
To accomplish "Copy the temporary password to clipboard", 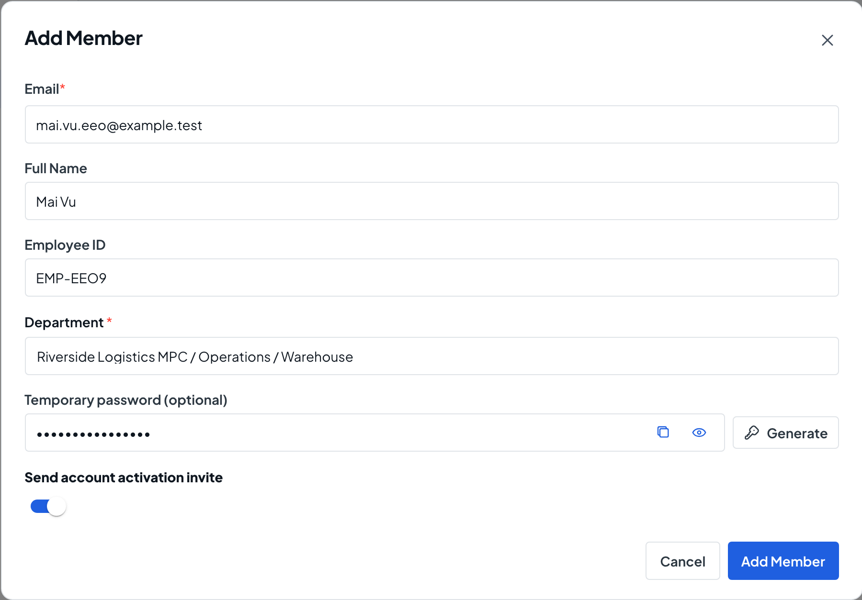I will [x=663, y=432].
